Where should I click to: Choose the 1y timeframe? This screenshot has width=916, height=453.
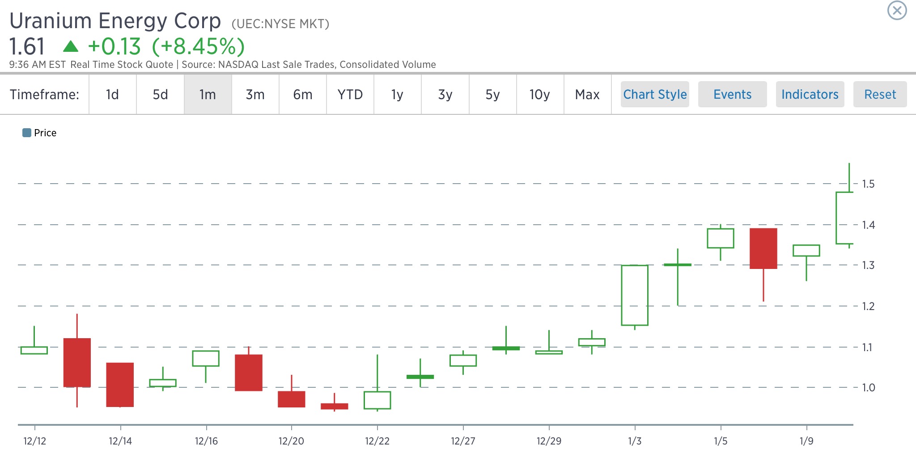pos(397,94)
